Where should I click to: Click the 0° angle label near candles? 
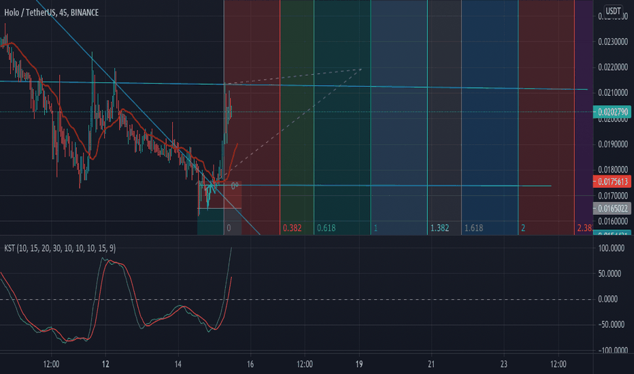coord(235,186)
